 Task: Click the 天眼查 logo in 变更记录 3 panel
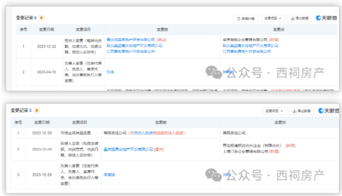pos(329,111)
